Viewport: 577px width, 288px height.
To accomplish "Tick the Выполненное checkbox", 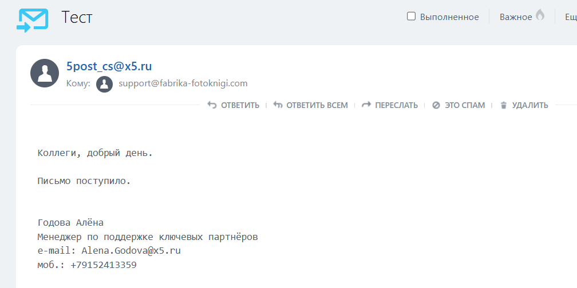I will [411, 17].
